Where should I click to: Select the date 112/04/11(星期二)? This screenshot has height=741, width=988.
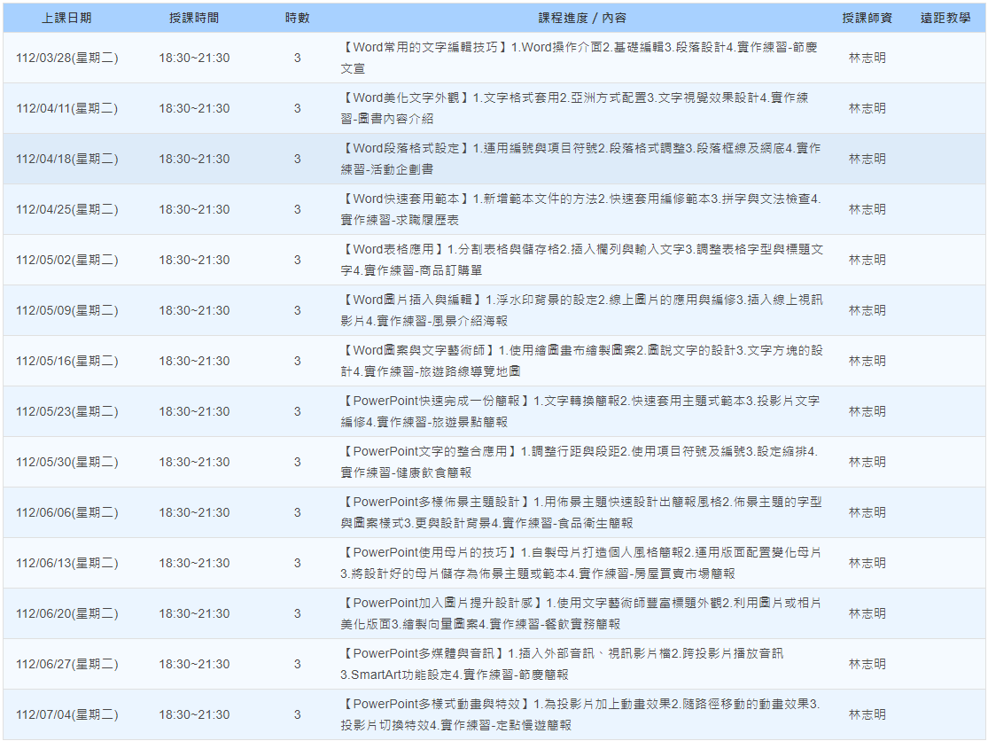pos(66,108)
